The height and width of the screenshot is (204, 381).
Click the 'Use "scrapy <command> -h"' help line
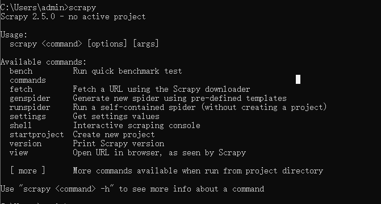132,189
